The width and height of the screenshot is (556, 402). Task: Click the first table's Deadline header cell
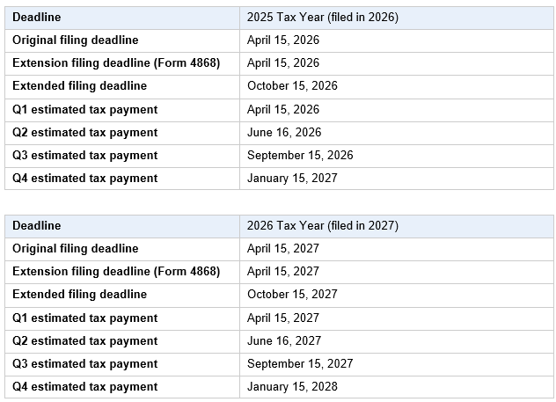(37, 17)
